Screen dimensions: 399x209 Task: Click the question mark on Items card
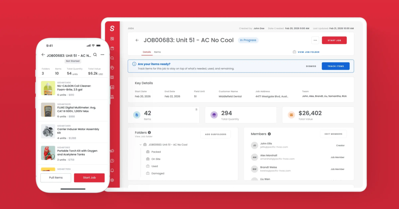196,109
